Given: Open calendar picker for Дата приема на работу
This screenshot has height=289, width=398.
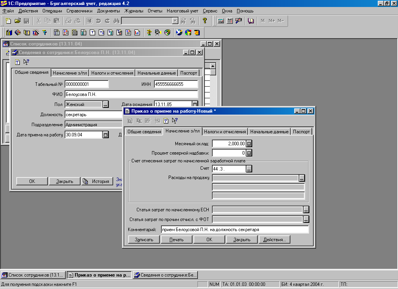Looking at the screenshot, I should point(106,135).
